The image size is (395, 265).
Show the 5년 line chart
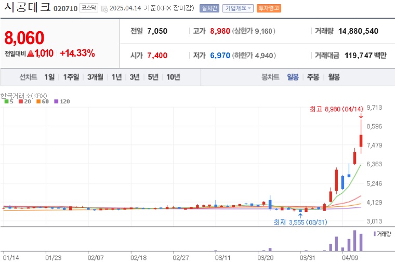point(153,77)
